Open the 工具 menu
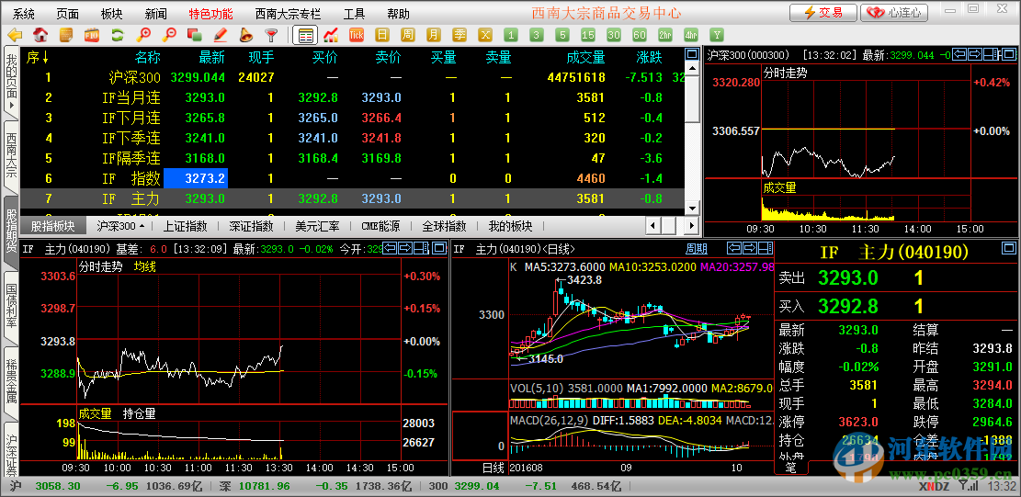Screen dimensions: 1021x497 coord(354,13)
